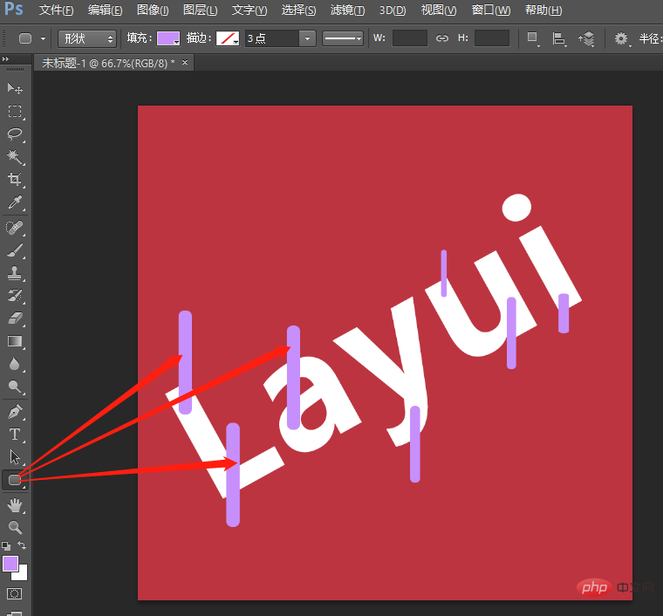663x616 pixels.
Task: Select the Clone Stamp tool
Action: [x=15, y=274]
